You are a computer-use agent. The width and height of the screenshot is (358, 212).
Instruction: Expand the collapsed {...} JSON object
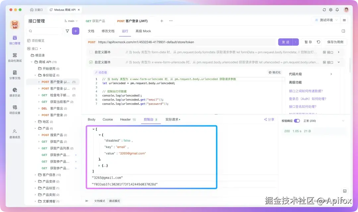pyautogui.click(x=99, y=166)
